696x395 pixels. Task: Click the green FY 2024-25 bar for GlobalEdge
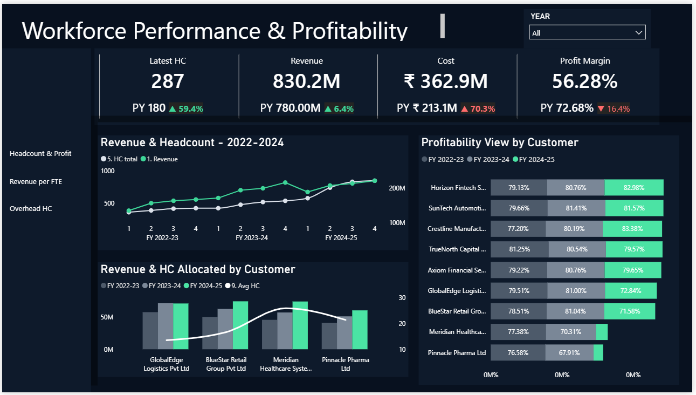click(181, 326)
